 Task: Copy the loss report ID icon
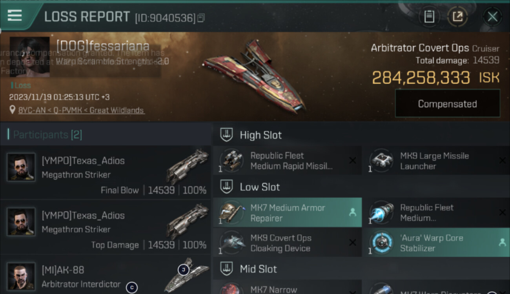tap(201, 18)
